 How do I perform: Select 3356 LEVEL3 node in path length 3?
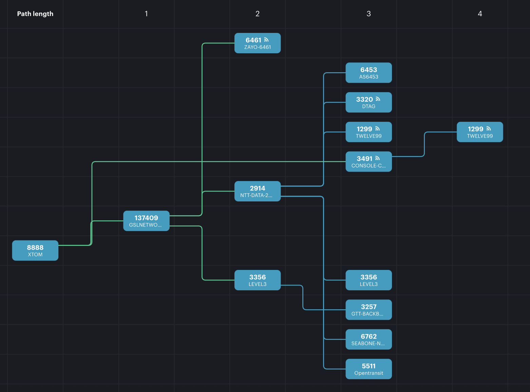tap(368, 280)
